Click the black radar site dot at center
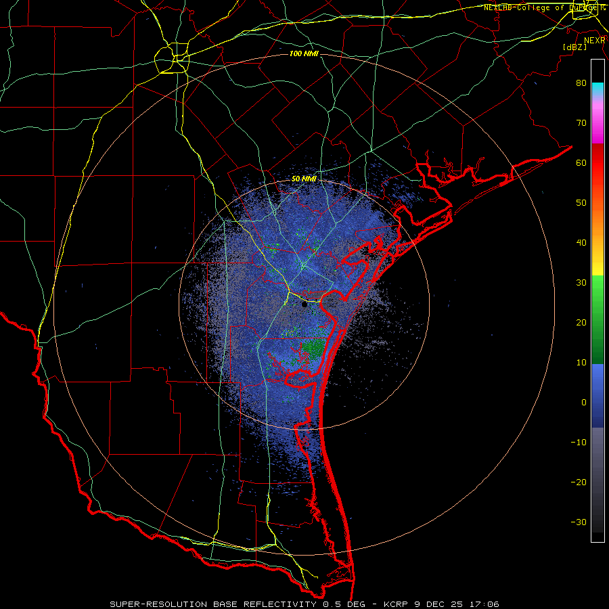The image size is (609, 609). point(304,304)
